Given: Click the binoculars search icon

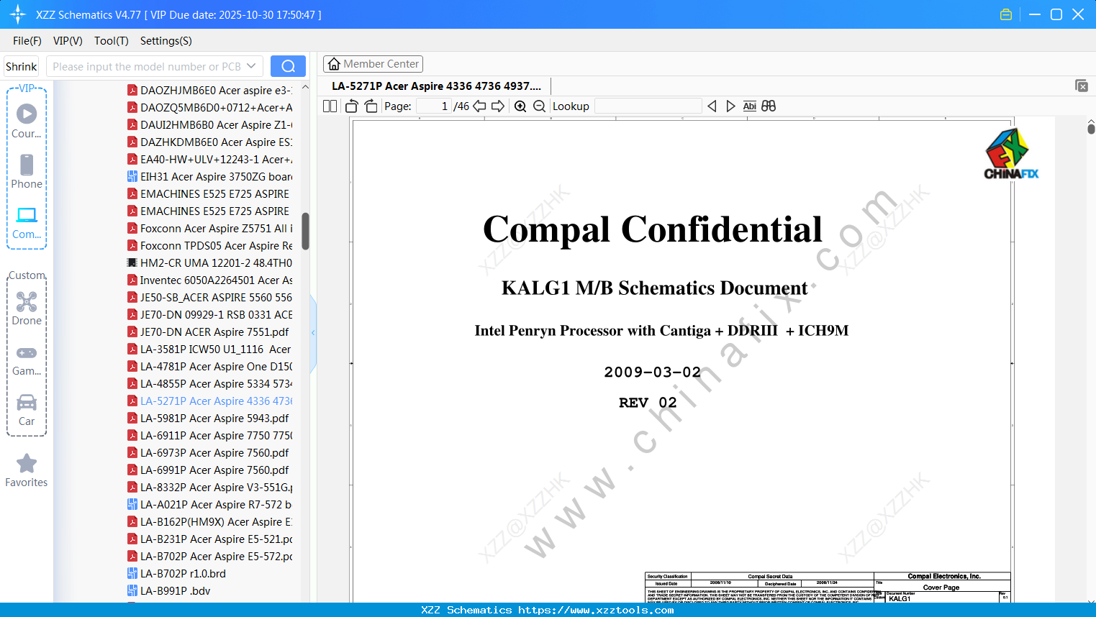Looking at the screenshot, I should (x=769, y=106).
